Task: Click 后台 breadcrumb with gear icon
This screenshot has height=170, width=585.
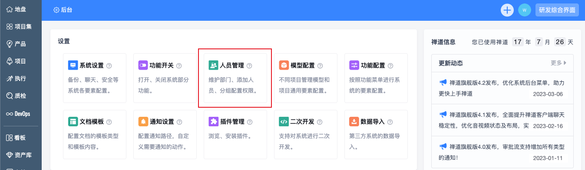Action: pyautogui.click(x=63, y=10)
